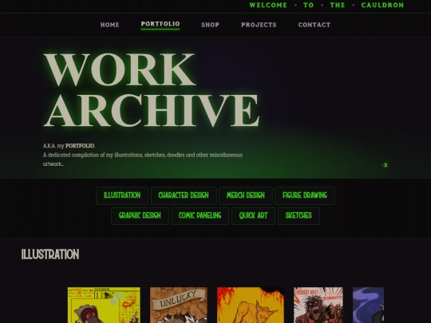
Task: Jump to Illustration category
Action: (122, 195)
